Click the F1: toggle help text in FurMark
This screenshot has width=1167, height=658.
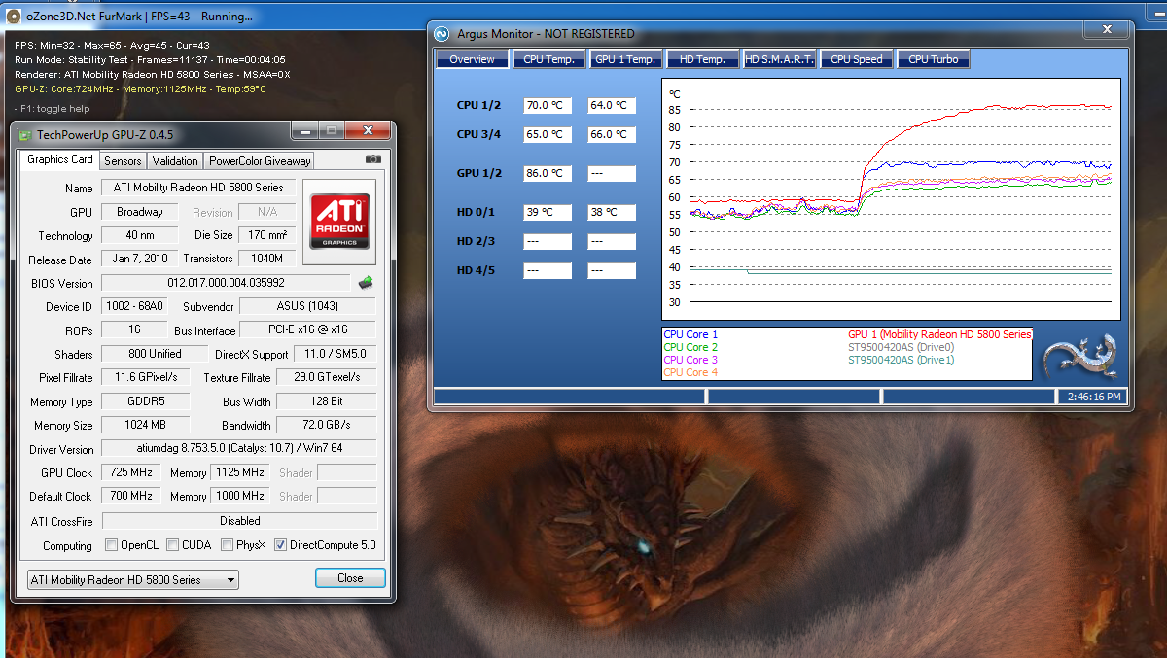pyautogui.click(x=53, y=109)
